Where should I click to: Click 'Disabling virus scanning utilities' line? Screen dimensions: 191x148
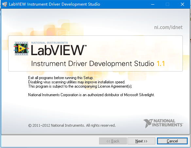coord(77,82)
